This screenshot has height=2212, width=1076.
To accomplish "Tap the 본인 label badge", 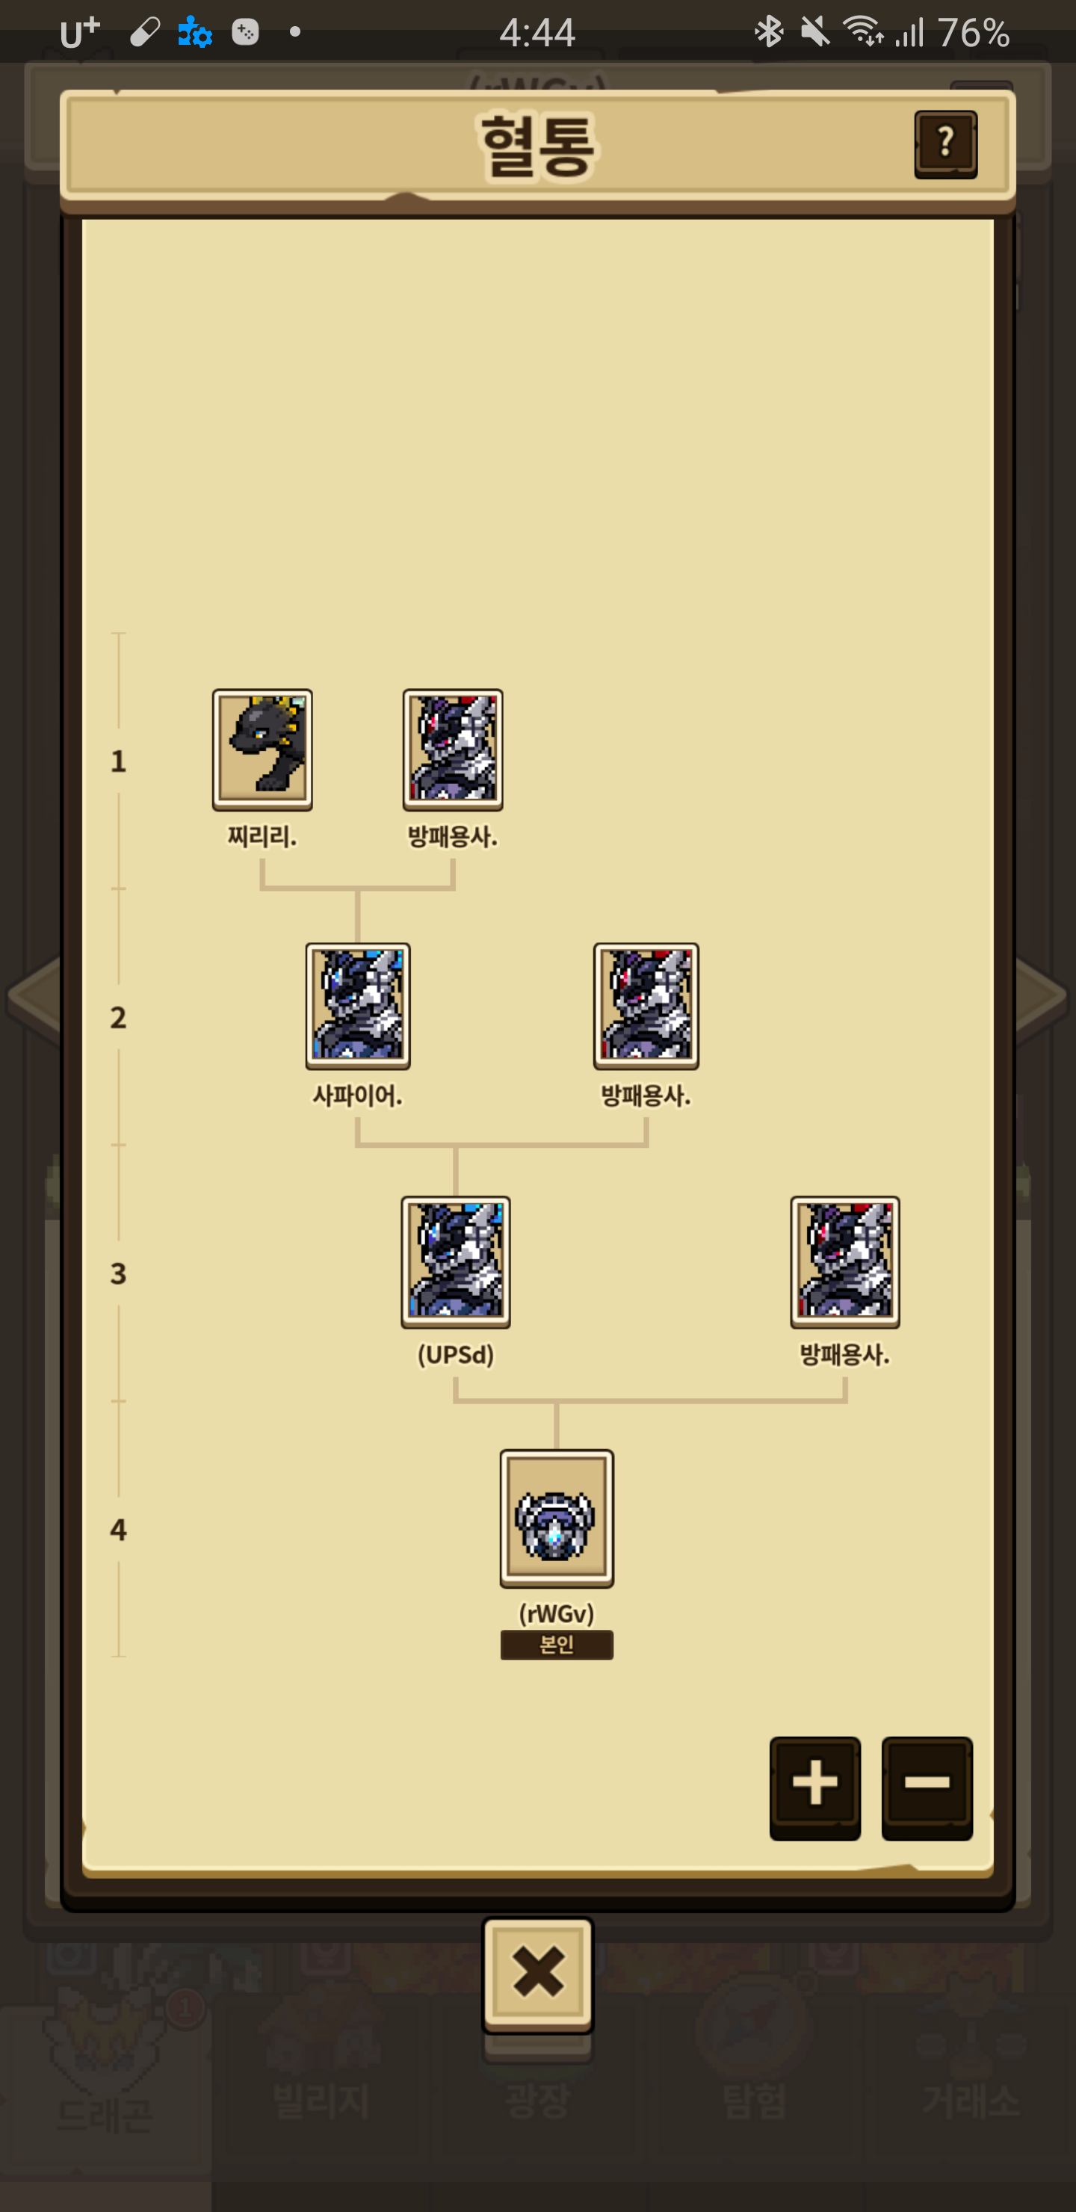I will [x=557, y=1644].
